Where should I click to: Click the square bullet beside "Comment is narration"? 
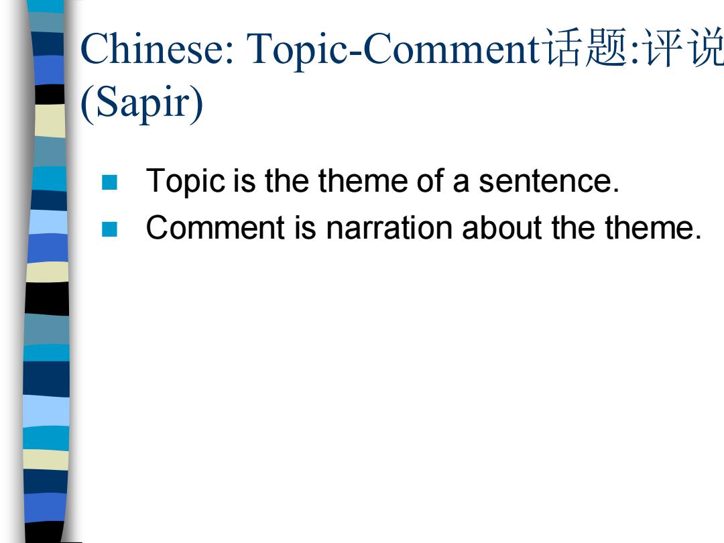[x=109, y=229]
